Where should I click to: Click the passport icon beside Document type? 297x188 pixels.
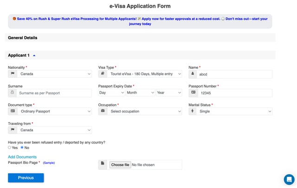pyautogui.click(x=13, y=111)
